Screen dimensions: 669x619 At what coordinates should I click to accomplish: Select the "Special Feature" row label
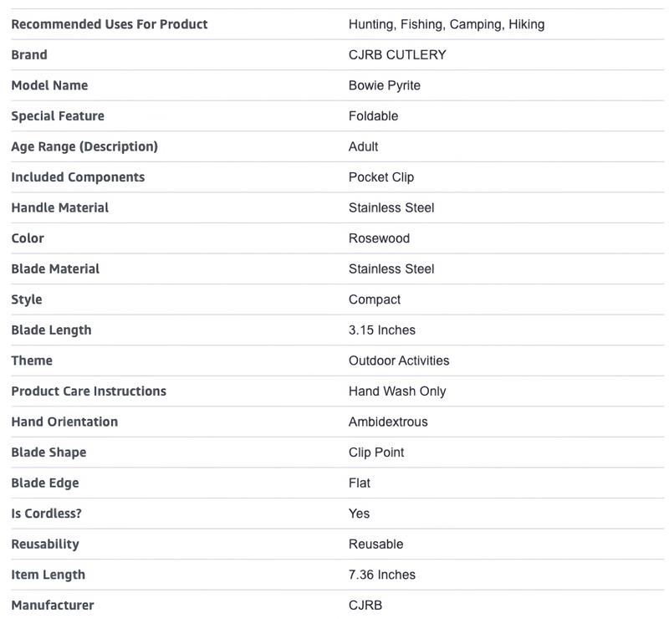pos(58,116)
